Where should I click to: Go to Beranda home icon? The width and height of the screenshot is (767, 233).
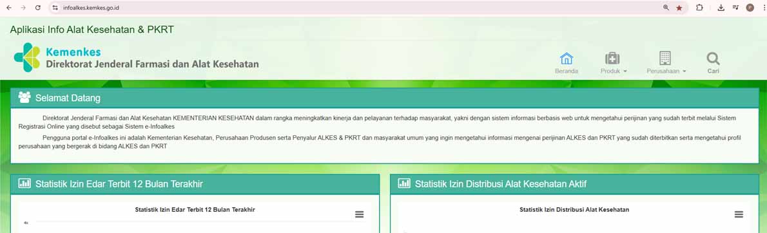click(567, 59)
